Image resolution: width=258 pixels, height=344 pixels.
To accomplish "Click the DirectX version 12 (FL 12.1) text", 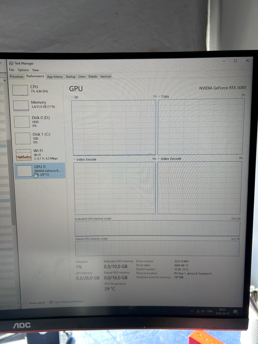I will pos(181,269).
